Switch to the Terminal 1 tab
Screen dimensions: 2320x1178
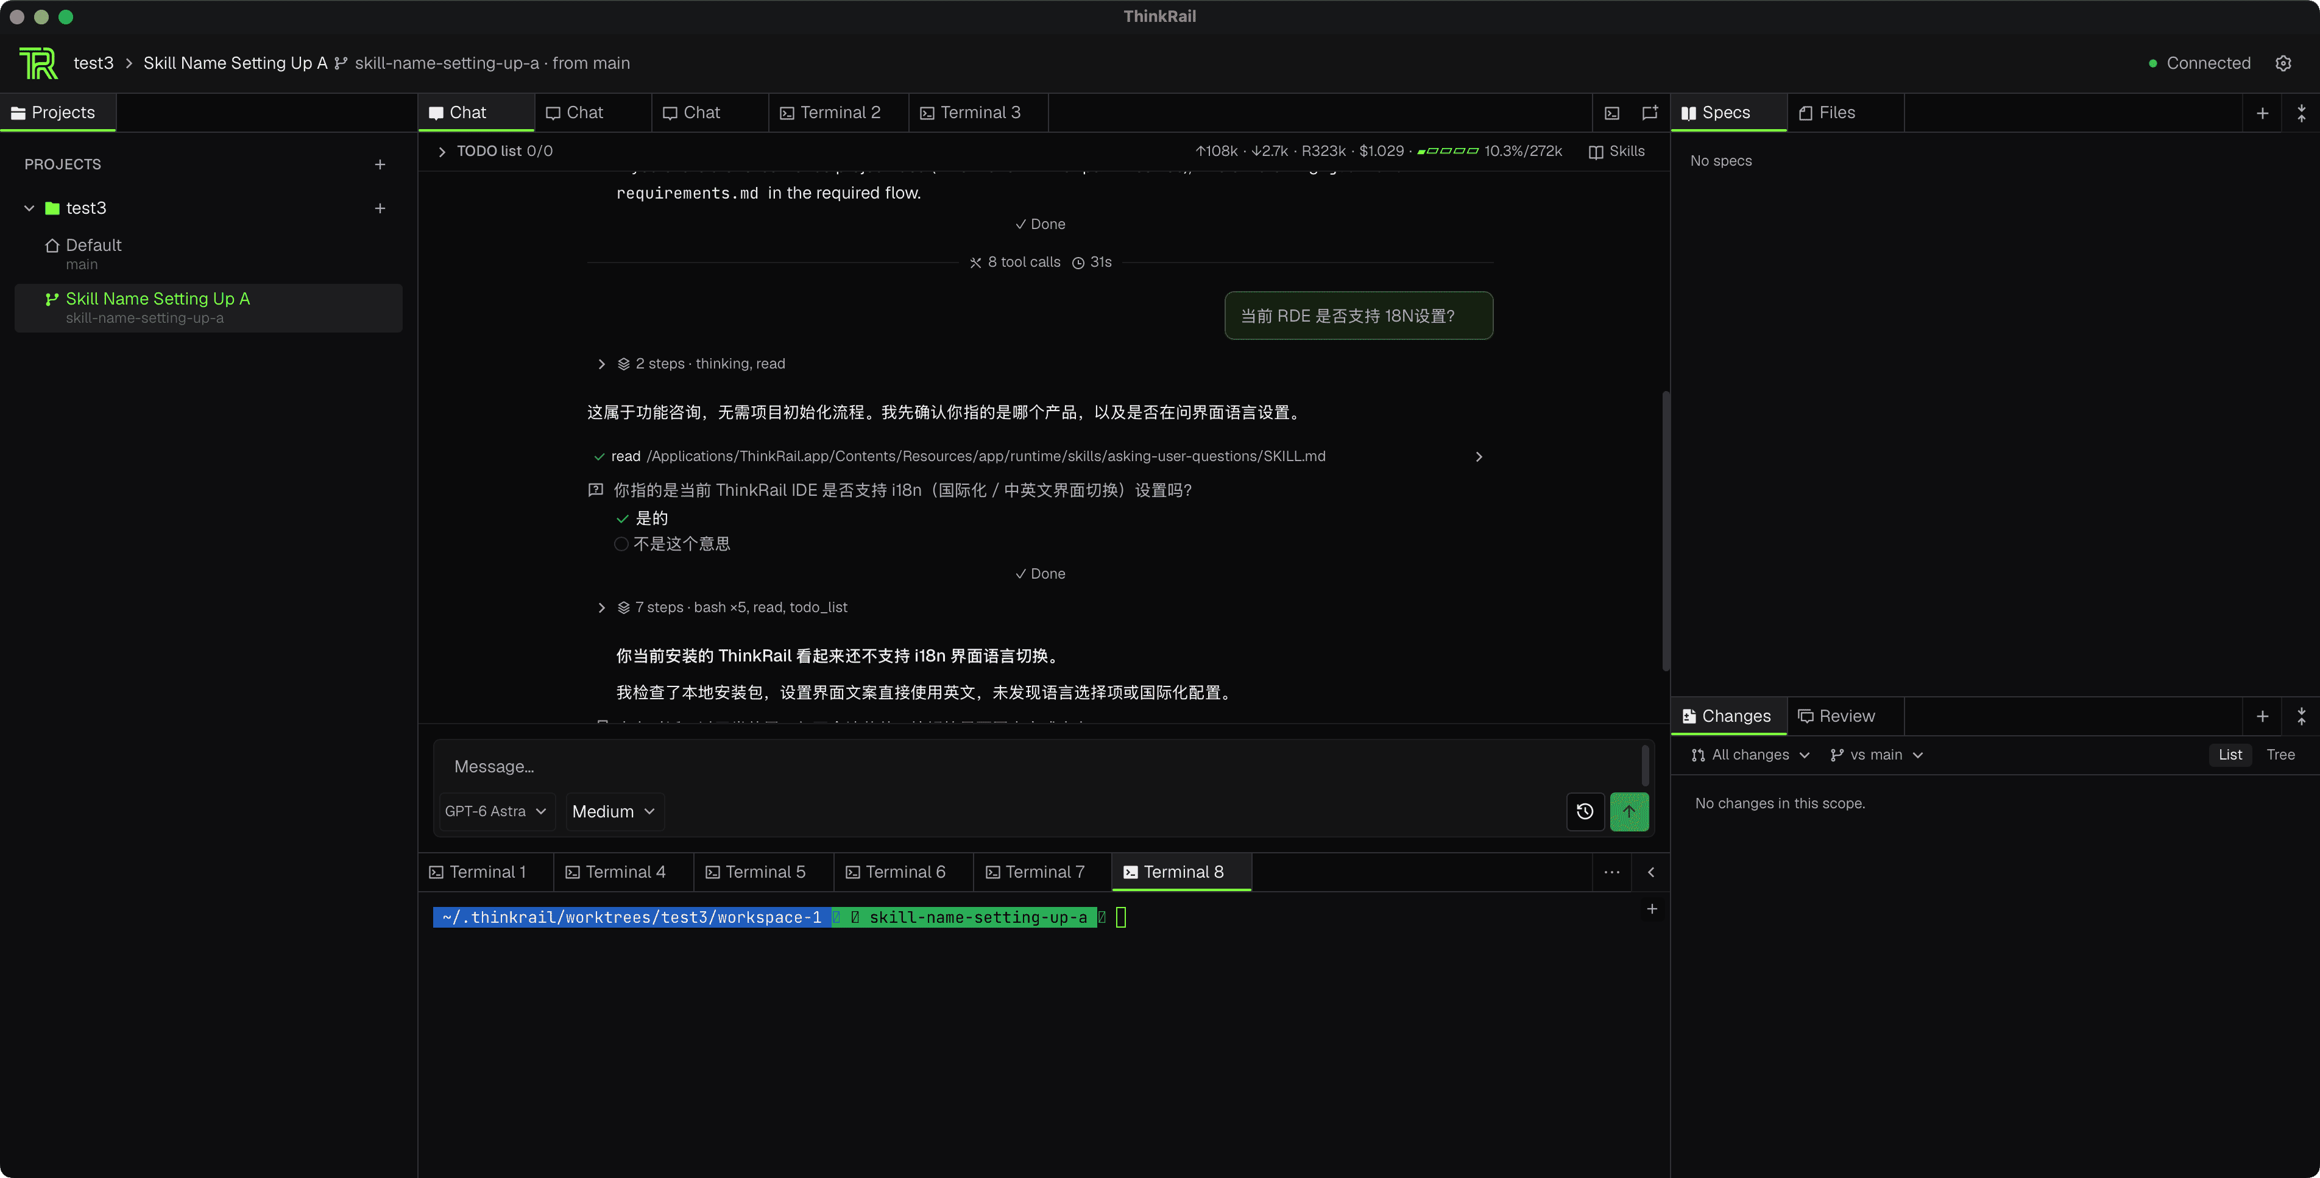click(486, 872)
